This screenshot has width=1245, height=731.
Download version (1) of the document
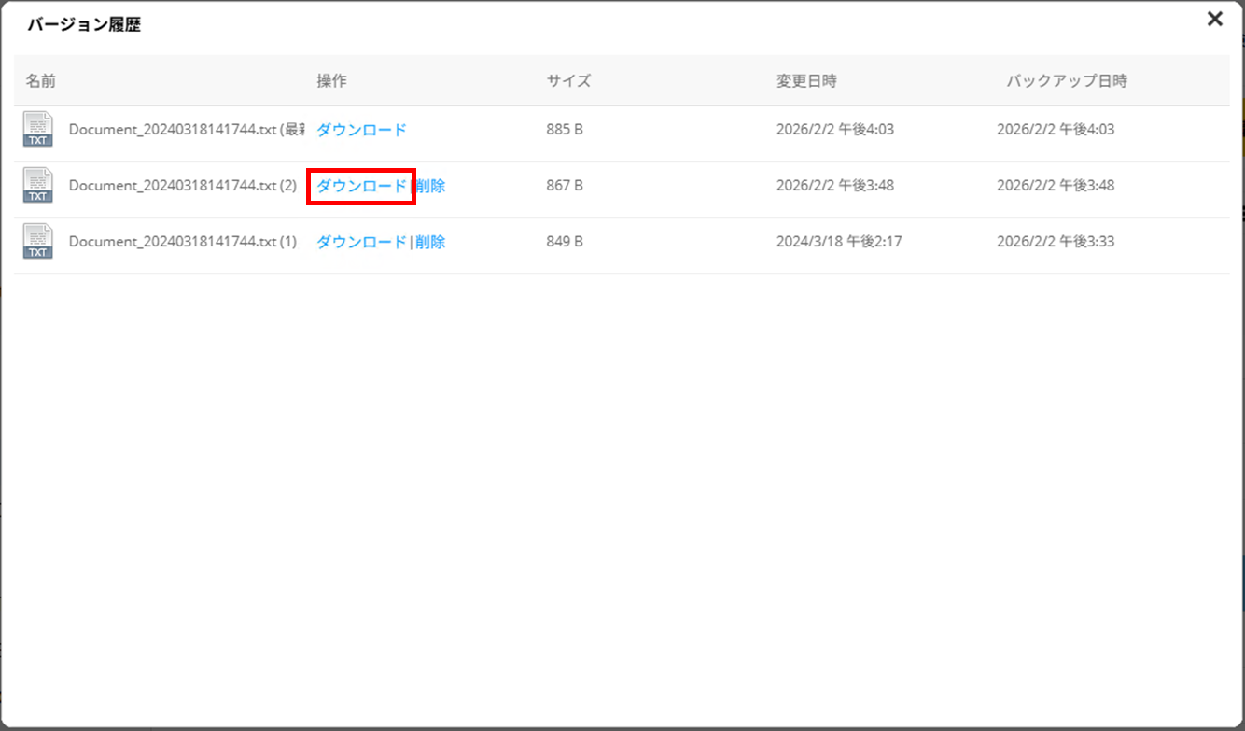tap(361, 242)
